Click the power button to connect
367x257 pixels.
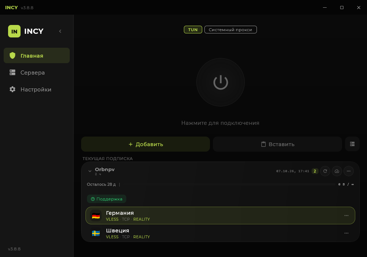[221, 82]
